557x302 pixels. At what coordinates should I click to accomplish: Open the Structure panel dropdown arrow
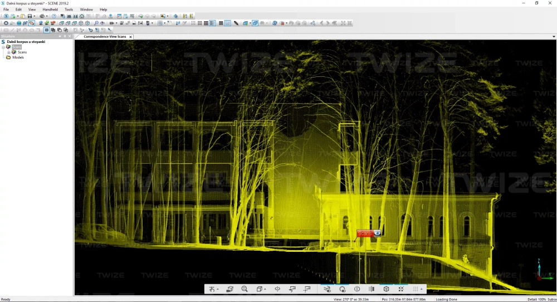[60, 36]
